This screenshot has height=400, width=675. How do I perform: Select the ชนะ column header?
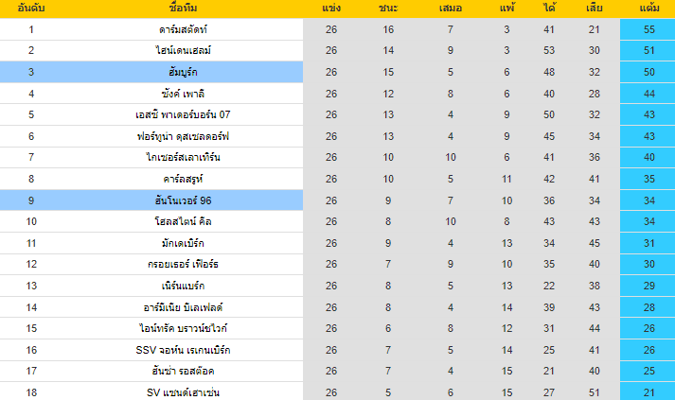[x=389, y=9]
